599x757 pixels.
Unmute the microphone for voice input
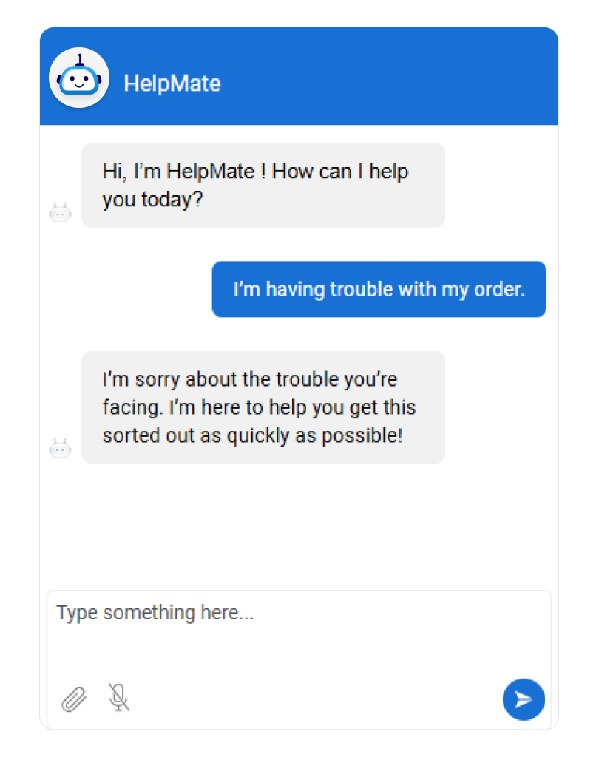(x=118, y=697)
